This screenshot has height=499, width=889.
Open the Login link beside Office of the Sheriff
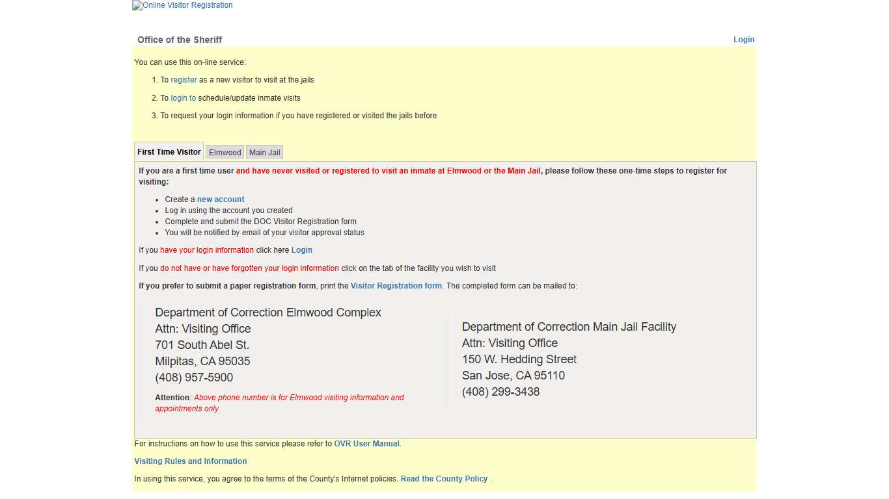(x=744, y=40)
